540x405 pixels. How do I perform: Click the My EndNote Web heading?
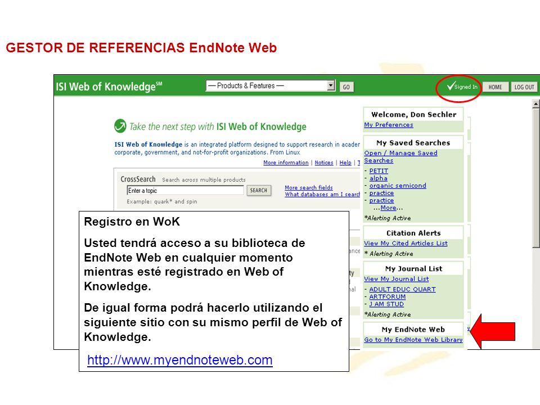click(413, 330)
